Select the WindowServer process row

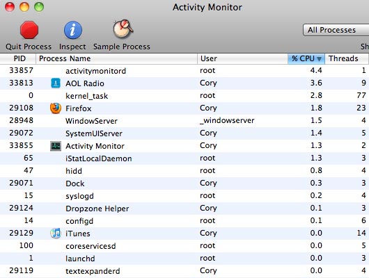coord(184,121)
